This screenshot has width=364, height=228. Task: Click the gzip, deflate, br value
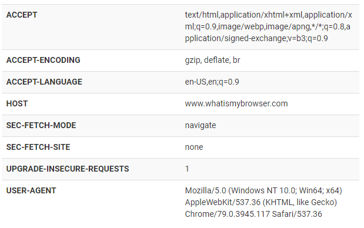tap(212, 60)
